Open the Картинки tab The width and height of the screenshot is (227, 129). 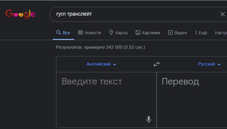[x=148, y=33]
